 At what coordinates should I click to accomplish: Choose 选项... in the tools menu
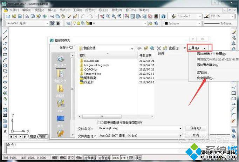203,72
